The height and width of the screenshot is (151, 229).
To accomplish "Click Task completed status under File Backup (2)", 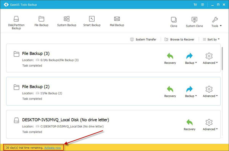I will [x=32, y=99].
